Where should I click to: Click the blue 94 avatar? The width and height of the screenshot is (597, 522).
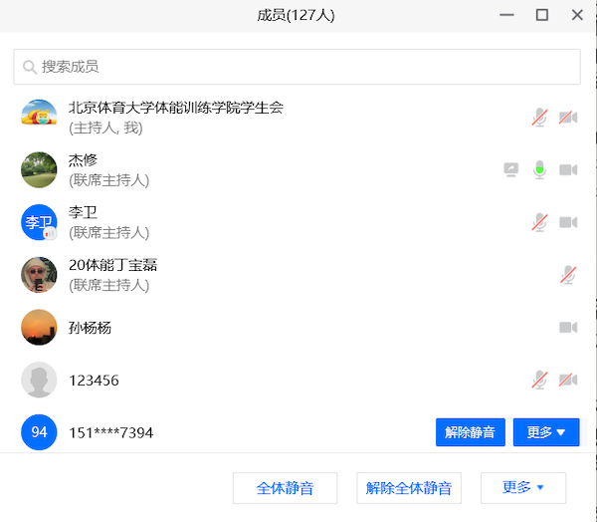pos(39,432)
